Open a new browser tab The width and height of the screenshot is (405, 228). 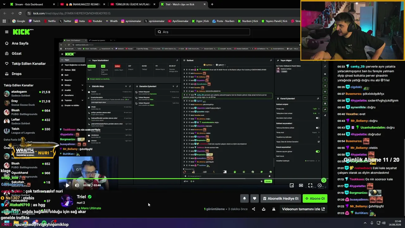pyautogui.click(x=212, y=4)
